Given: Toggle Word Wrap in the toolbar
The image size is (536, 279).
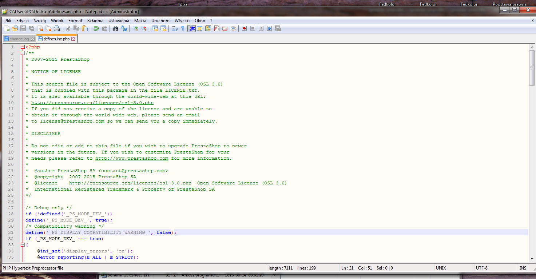Looking at the screenshot, I should coord(174,28).
